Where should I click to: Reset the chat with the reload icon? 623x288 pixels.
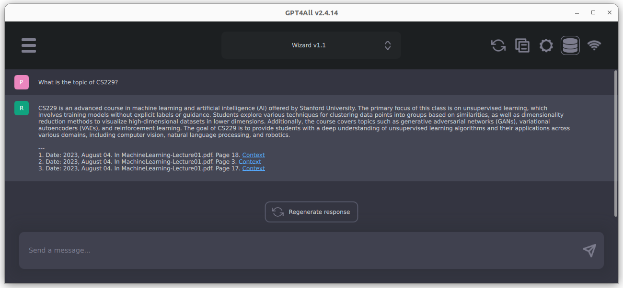click(x=498, y=45)
